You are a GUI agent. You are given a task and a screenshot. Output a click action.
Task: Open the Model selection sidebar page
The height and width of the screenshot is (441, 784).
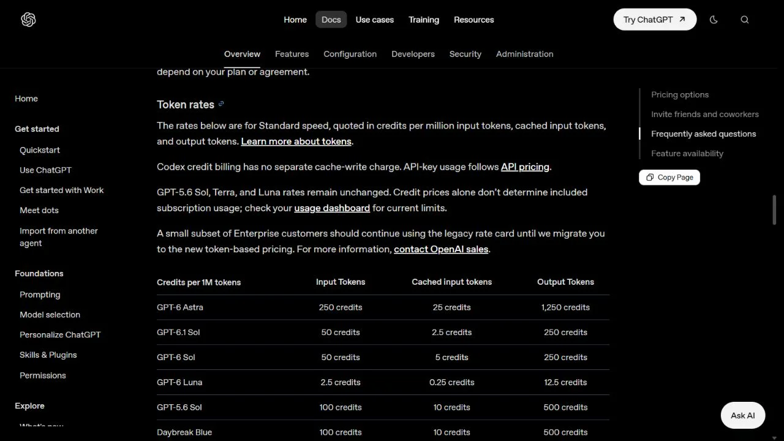(x=50, y=315)
